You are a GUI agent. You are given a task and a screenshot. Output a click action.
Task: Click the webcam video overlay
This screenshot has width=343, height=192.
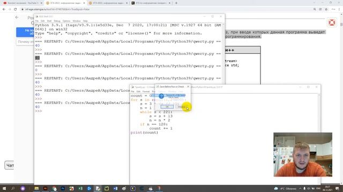click(303, 154)
